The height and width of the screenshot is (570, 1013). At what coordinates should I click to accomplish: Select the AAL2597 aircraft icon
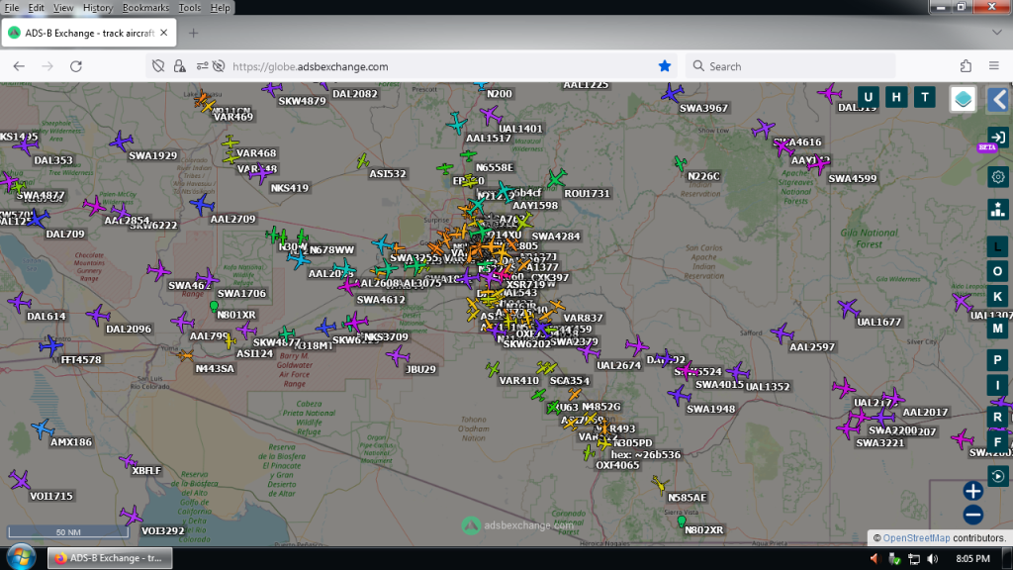(783, 333)
